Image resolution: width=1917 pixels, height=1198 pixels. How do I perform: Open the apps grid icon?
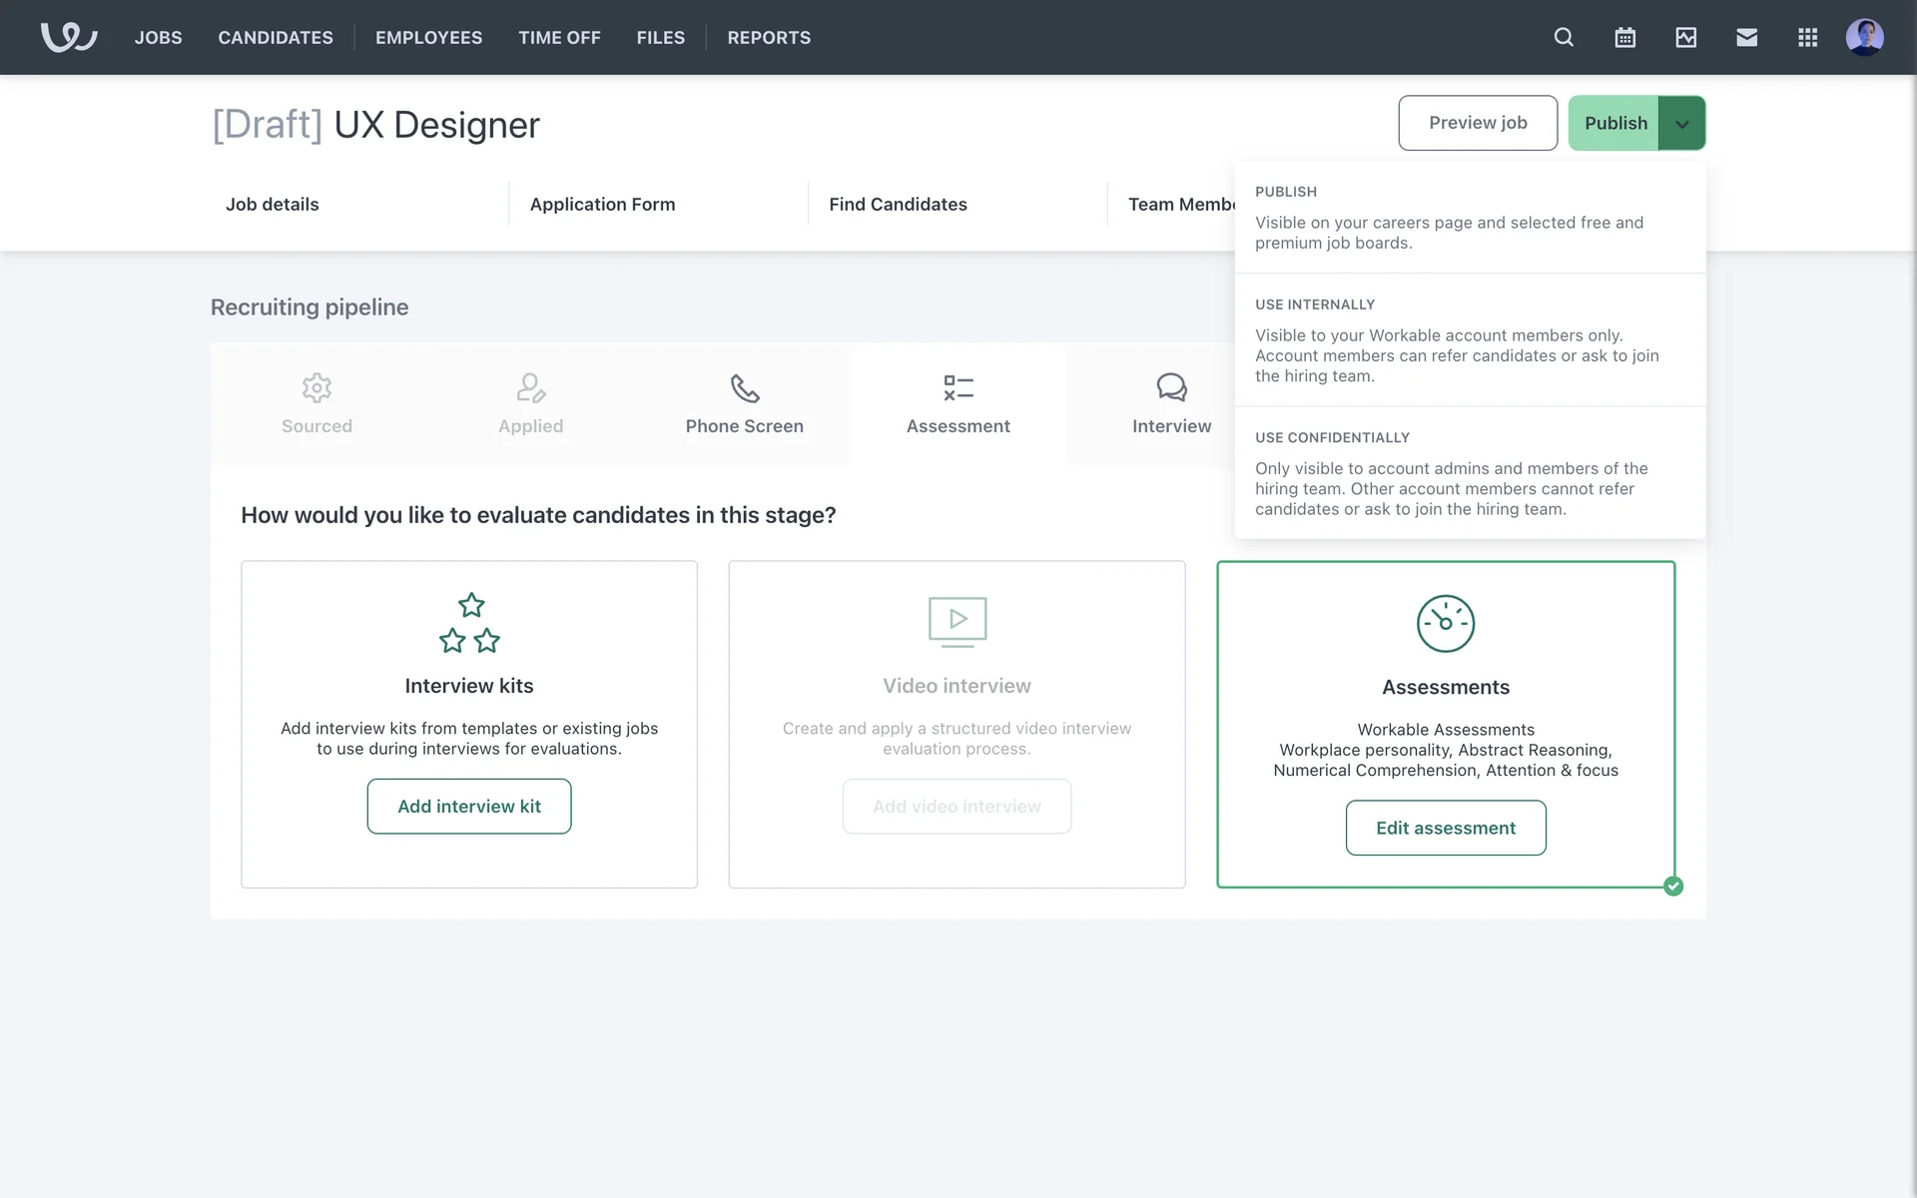[1807, 37]
